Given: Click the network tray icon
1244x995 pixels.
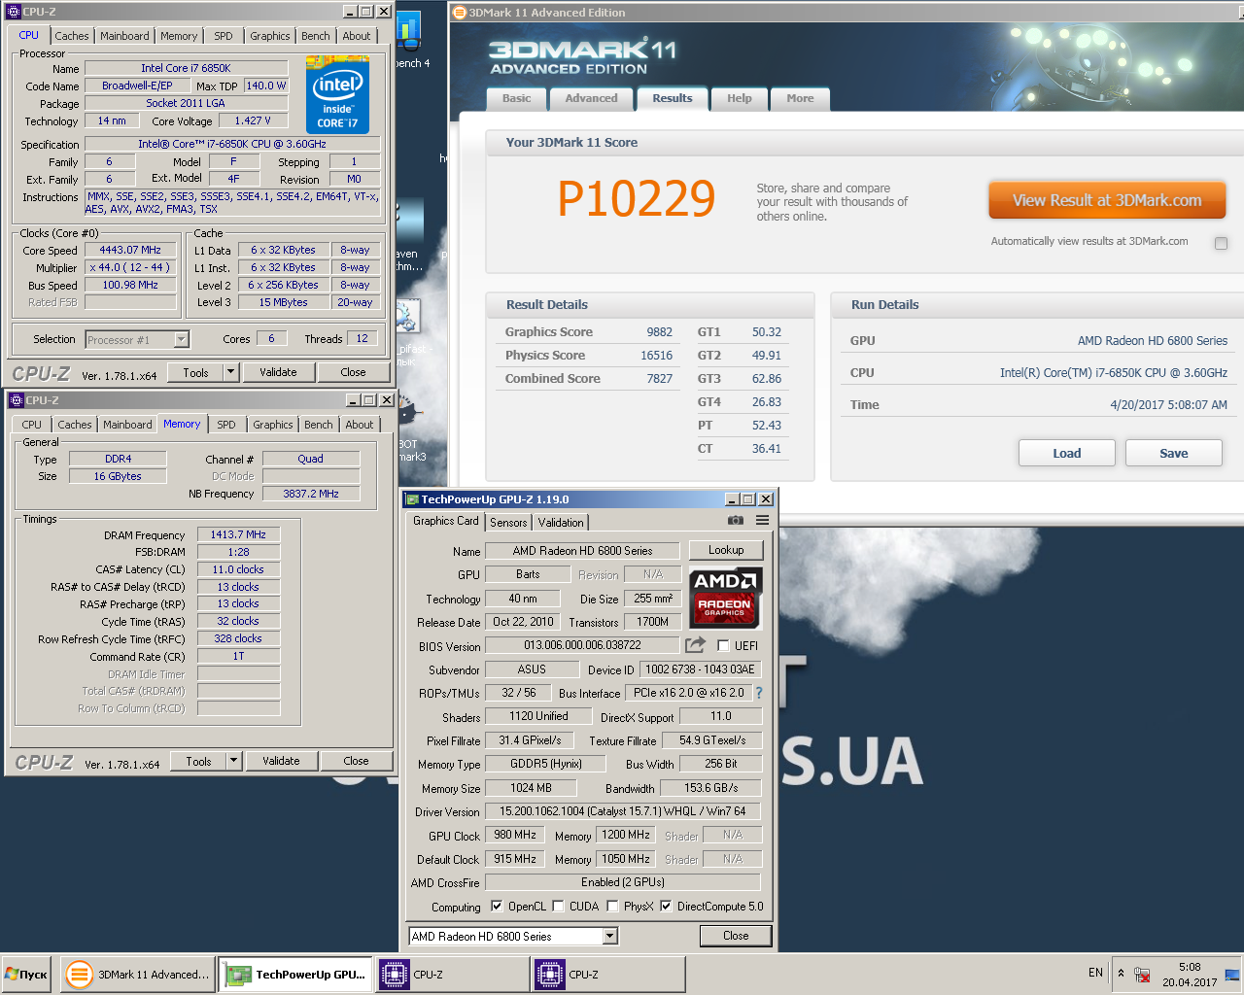Looking at the screenshot, I should click(x=1143, y=975).
